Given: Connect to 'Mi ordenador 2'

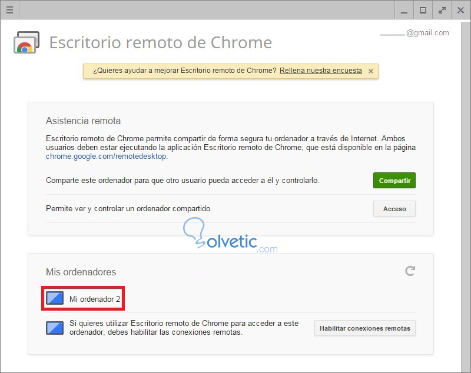Looking at the screenshot, I should point(95,299).
